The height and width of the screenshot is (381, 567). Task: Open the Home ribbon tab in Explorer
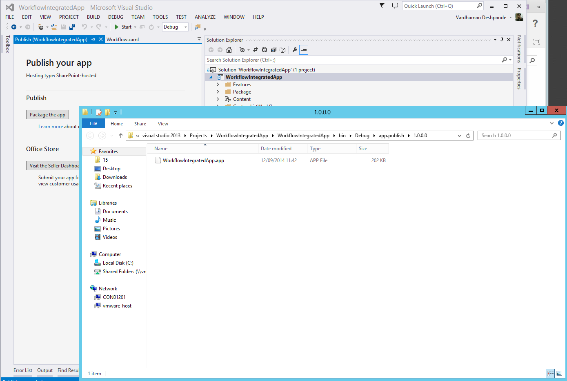tap(117, 124)
